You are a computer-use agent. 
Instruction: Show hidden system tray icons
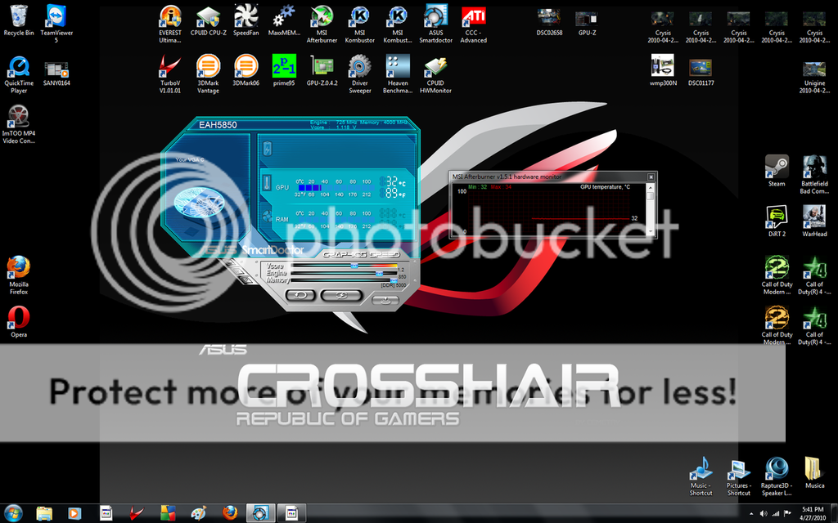click(x=751, y=514)
